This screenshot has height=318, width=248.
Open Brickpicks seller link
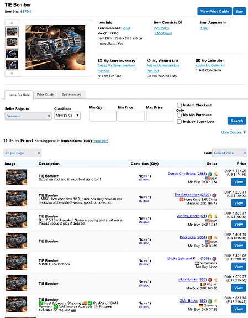188,237
